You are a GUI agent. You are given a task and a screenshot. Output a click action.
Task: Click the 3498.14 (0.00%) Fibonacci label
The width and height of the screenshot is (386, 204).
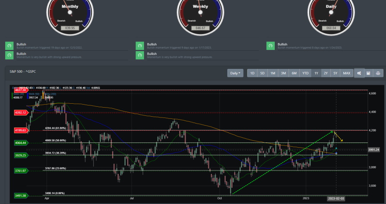(x=55, y=193)
